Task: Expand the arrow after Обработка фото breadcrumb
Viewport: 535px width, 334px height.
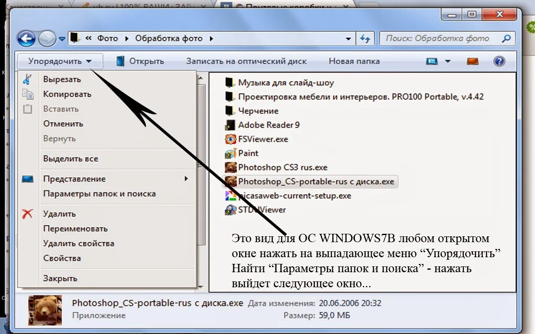Action: (x=211, y=38)
